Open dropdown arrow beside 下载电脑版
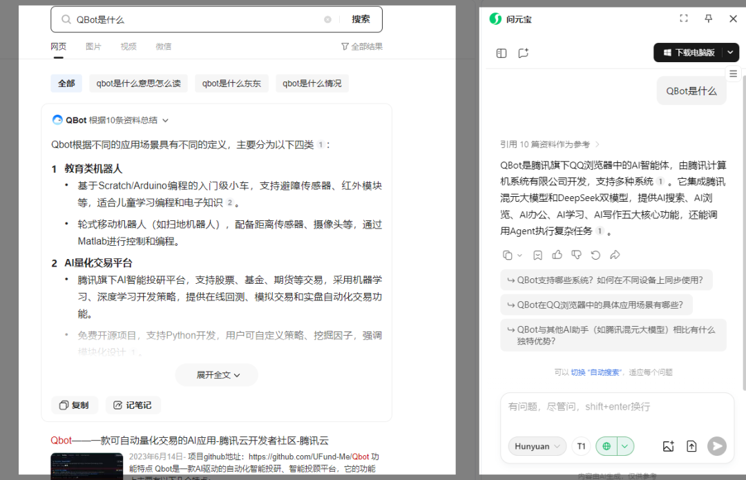 (730, 52)
